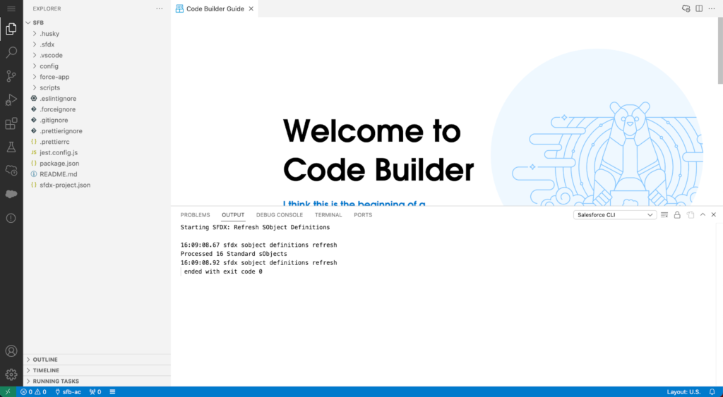Image resolution: width=723 pixels, height=397 pixels.
Task: Open the .prettierignore file
Action: (97, 130)
